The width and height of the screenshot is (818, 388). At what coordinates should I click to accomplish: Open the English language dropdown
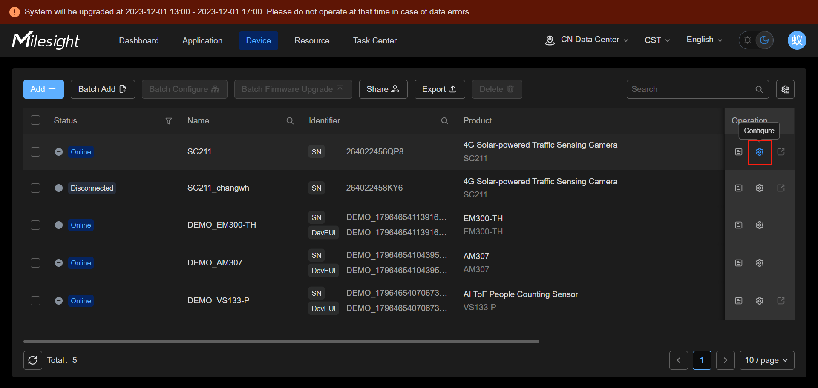(705, 40)
